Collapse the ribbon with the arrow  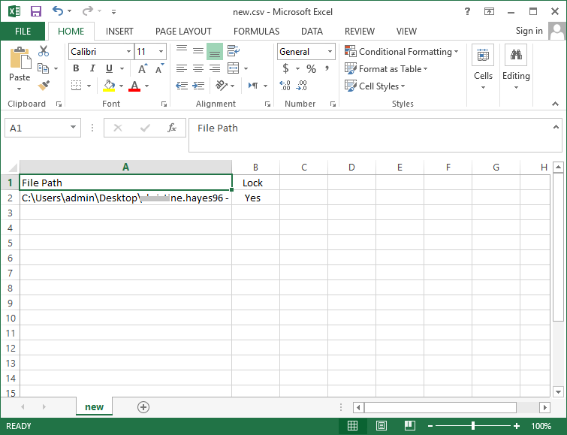[x=556, y=104]
